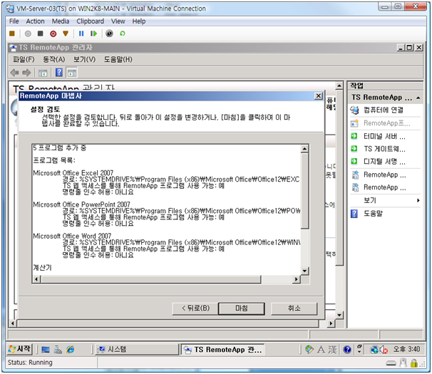
Task: Open the View menu
Action: click(118, 21)
